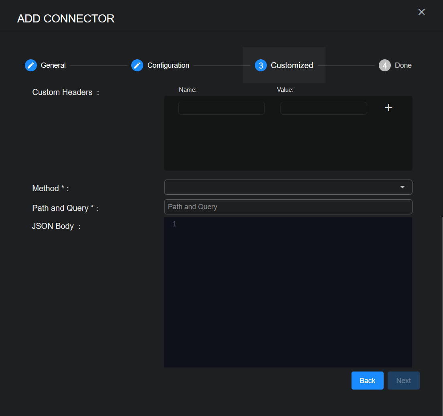Click the step 3 number circle

tap(261, 65)
